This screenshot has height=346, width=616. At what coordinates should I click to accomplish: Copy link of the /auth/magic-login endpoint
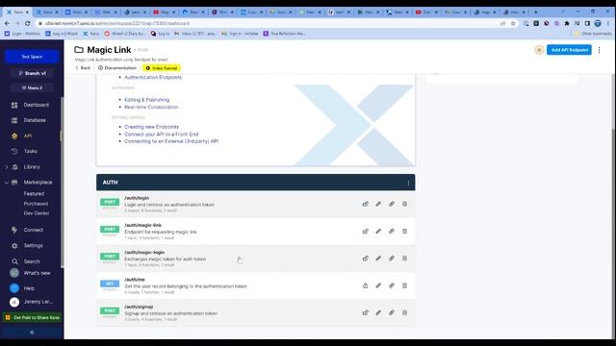[x=392, y=259]
